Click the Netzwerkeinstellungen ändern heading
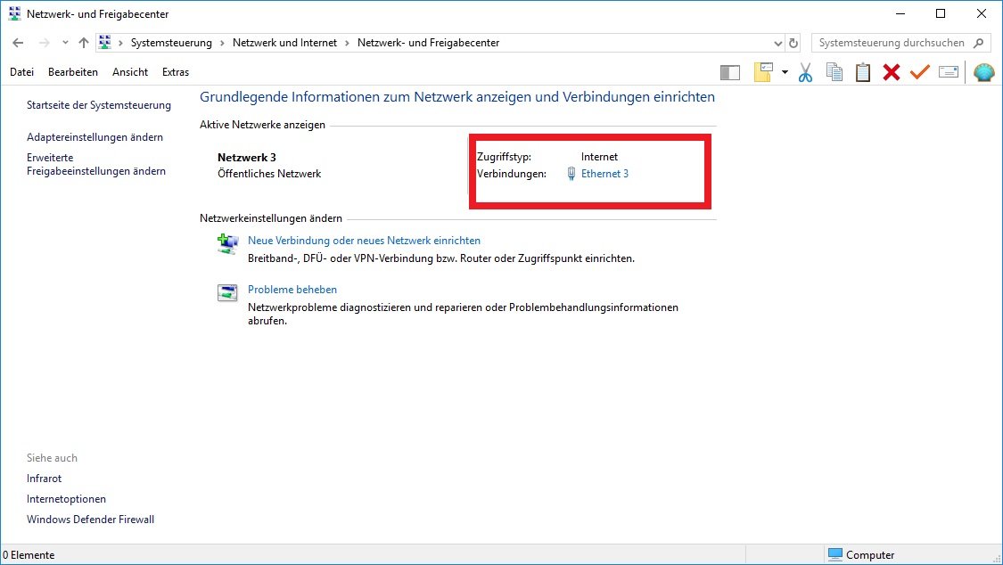The image size is (1003, 565). click(270, 218)
